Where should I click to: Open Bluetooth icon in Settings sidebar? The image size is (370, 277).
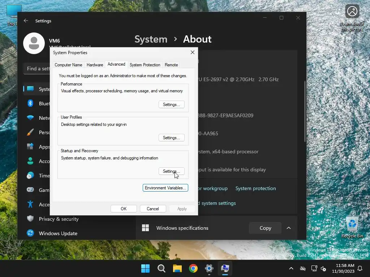[x=30, y=103]
